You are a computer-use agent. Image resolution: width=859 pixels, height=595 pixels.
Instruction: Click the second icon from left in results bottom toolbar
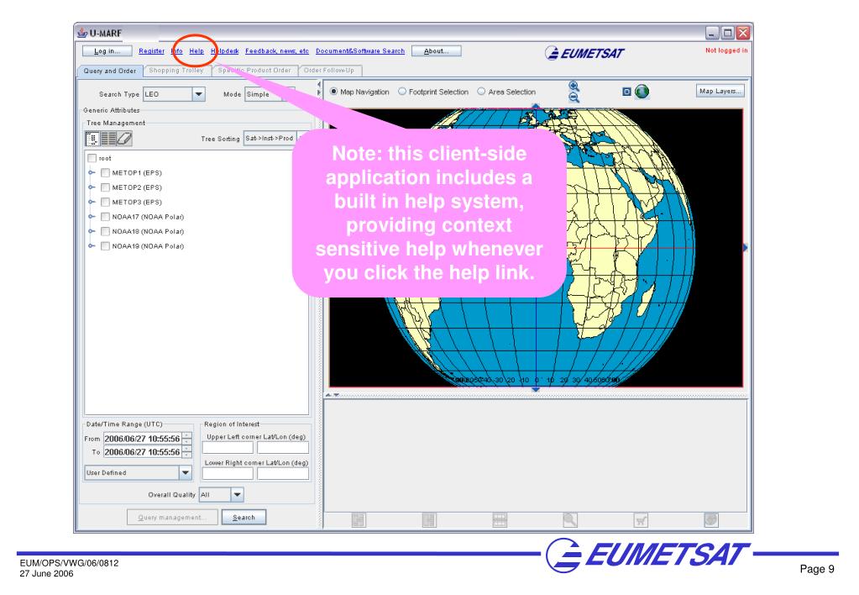coord(429,520)
